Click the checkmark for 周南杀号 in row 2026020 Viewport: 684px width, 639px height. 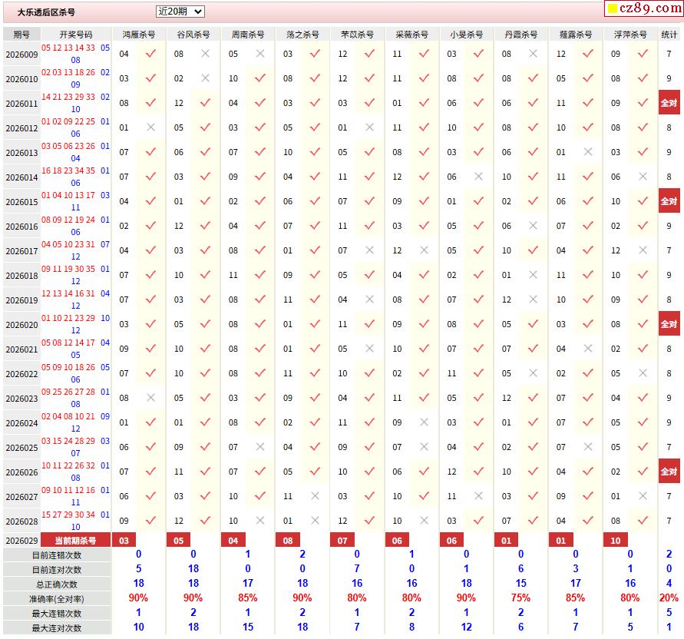pyautogui.click(x=259, y=324)
